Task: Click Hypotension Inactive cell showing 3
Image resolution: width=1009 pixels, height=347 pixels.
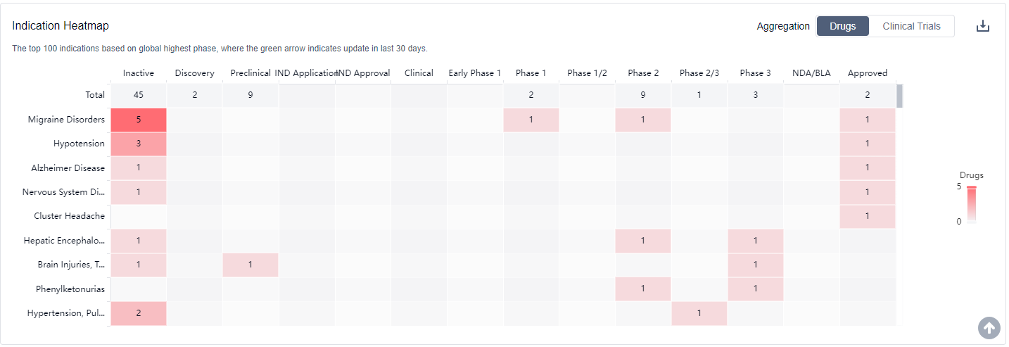Action: pyautogui.click(x=139, y=144)
